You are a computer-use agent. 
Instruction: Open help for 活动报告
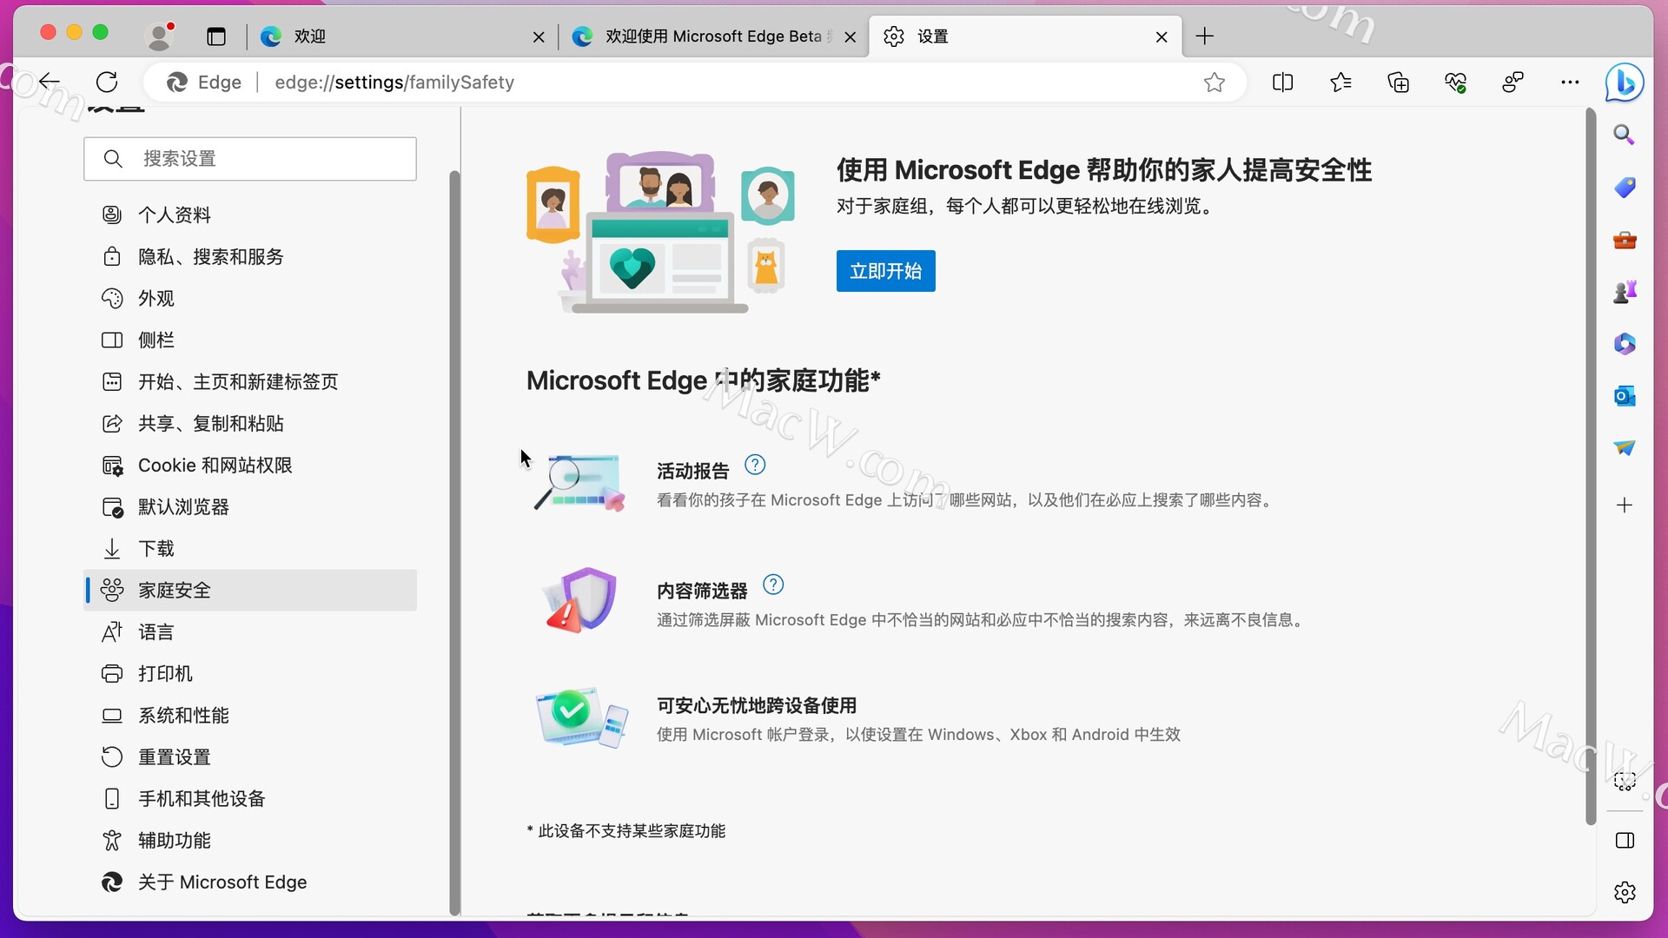pos(756,465)
